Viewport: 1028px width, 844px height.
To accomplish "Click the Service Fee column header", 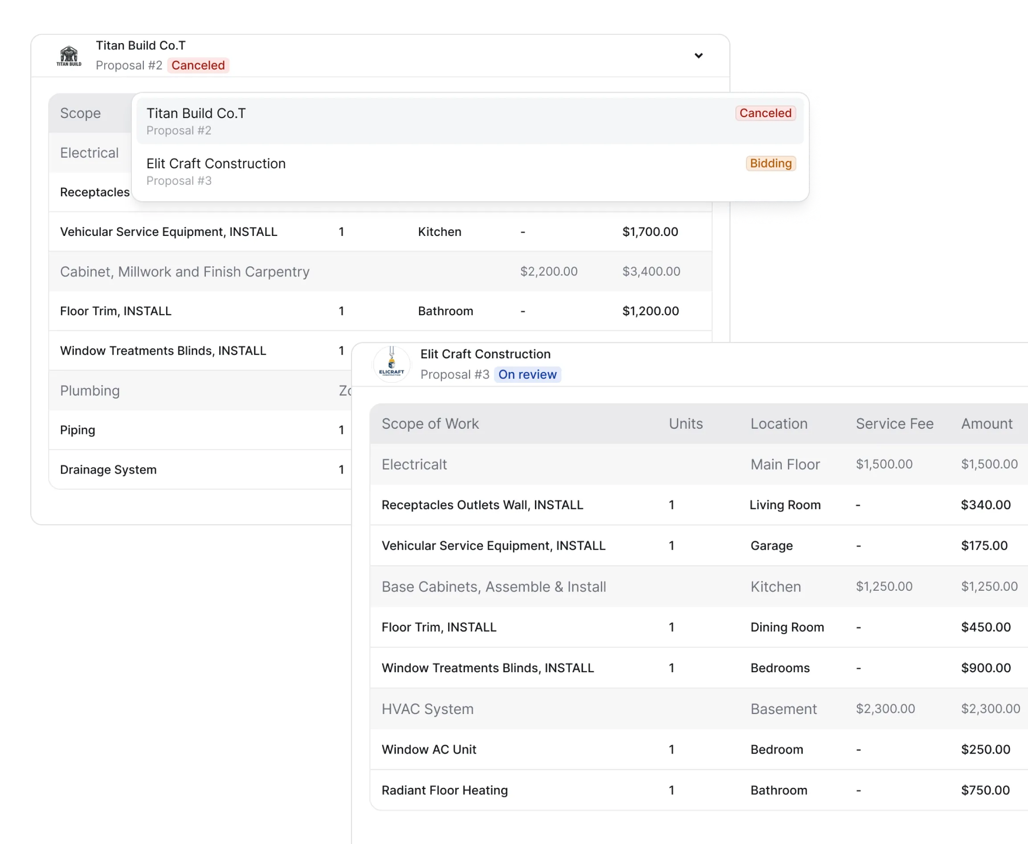I will click(894, 423).
